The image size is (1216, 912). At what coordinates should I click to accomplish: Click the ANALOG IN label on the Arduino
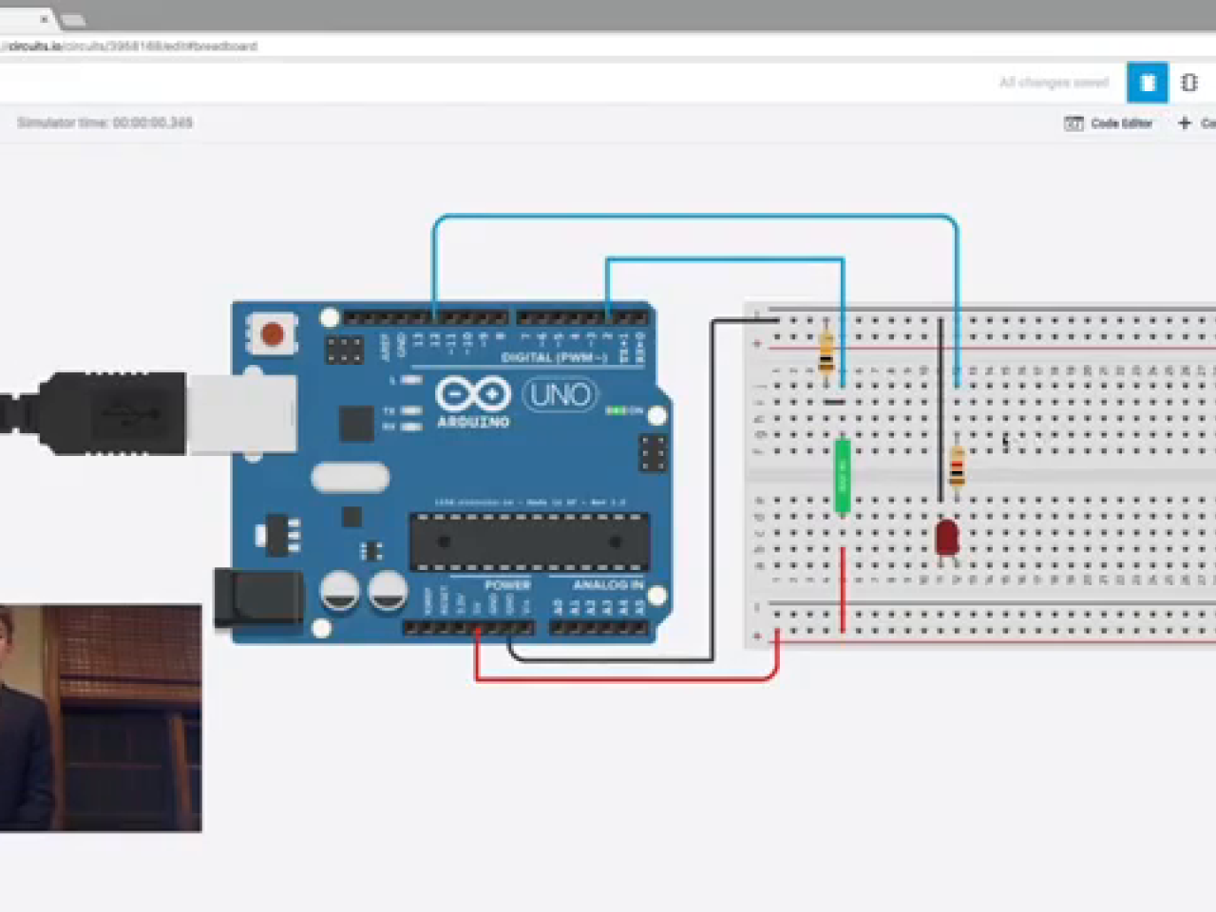(609, 585)
